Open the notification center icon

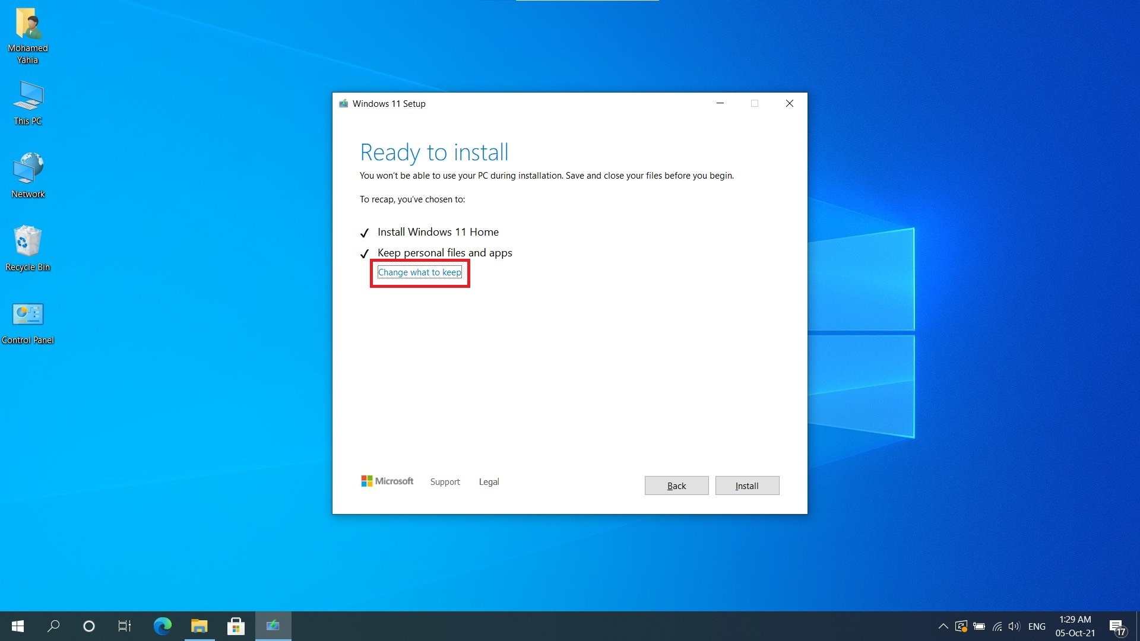click(1116, 627)
